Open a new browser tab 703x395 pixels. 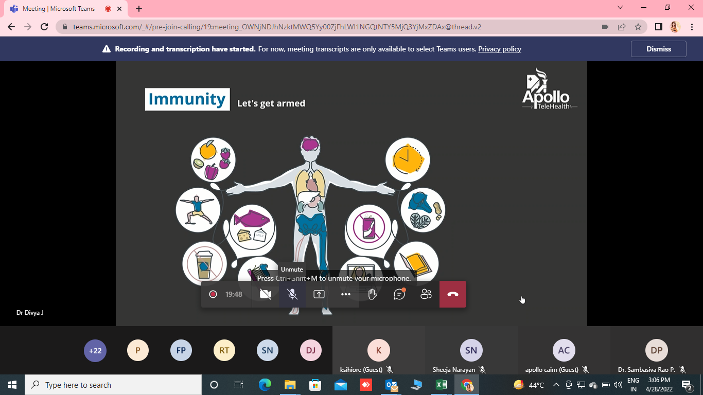click(x=139, y=9)
